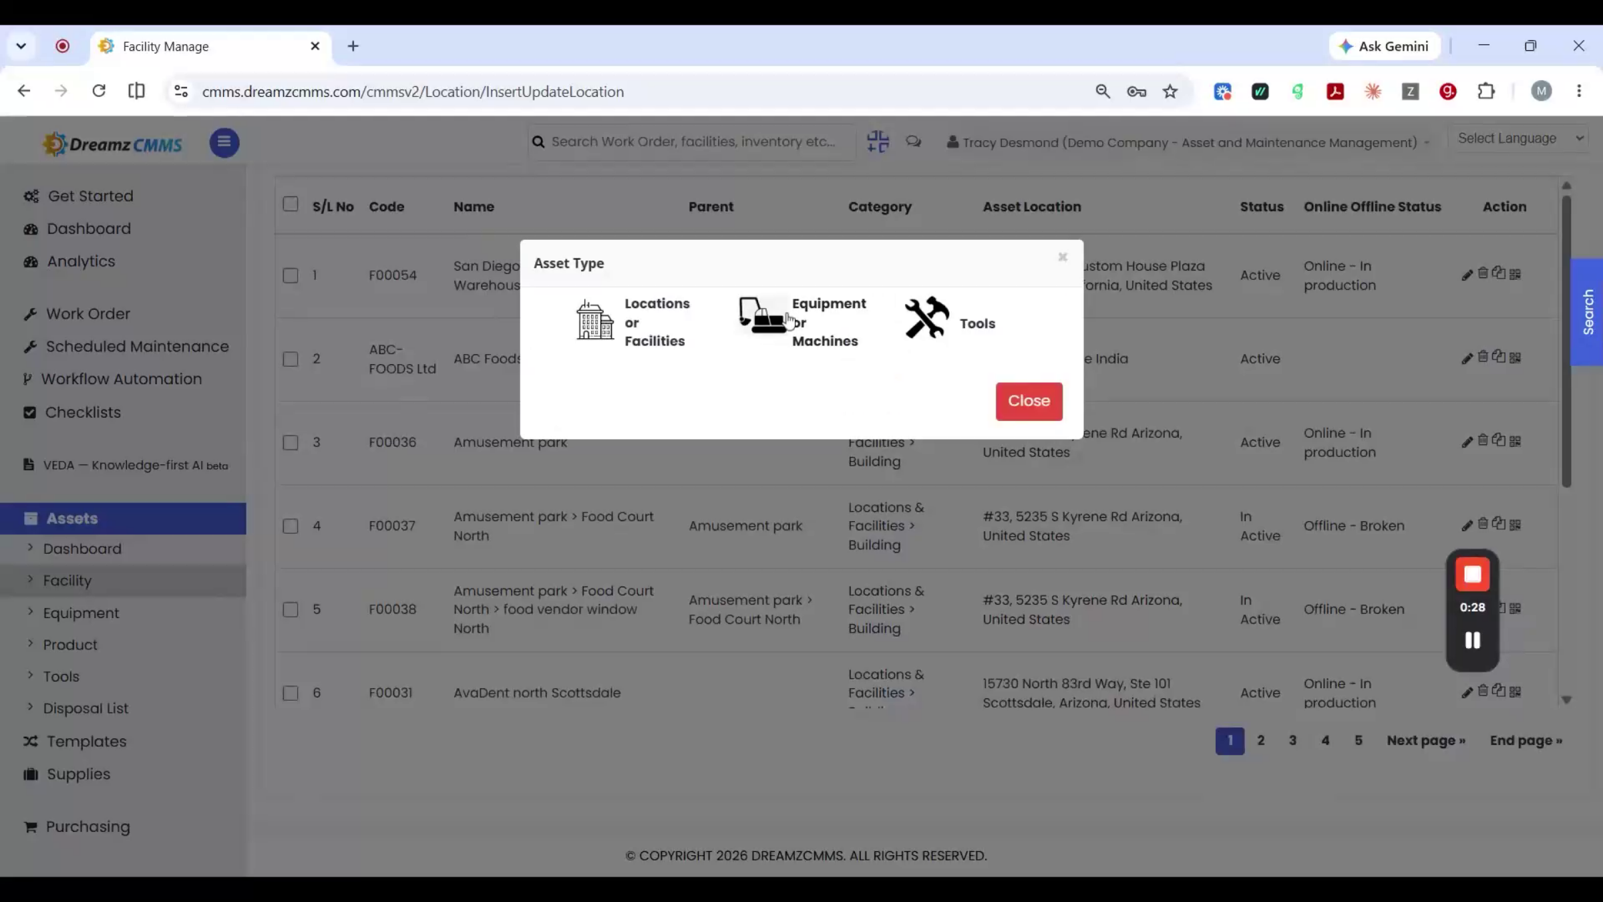Tick the checkbox for row 3 F00036

pyautogui.click(x=290, y=442)
